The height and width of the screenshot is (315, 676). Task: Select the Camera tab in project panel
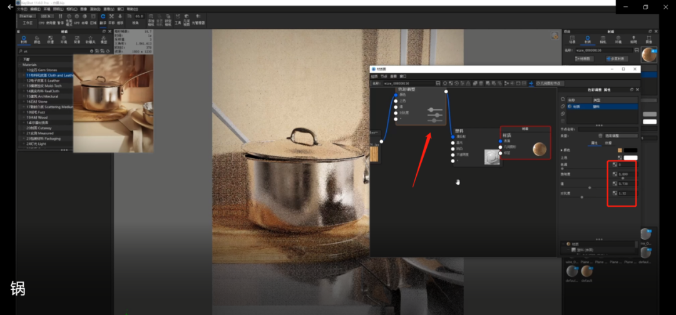(x=603, y=39)
